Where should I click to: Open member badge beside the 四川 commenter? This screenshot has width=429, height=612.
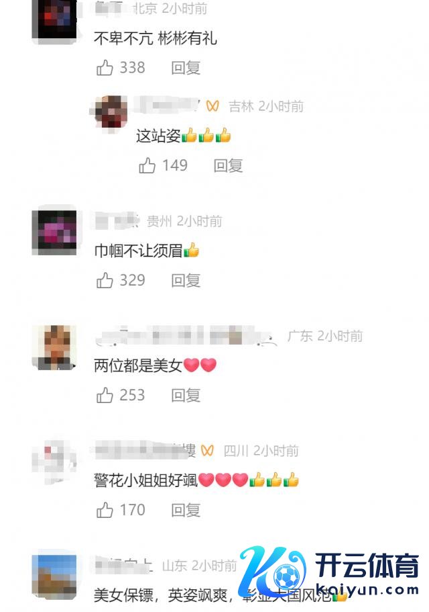[207, 451]
